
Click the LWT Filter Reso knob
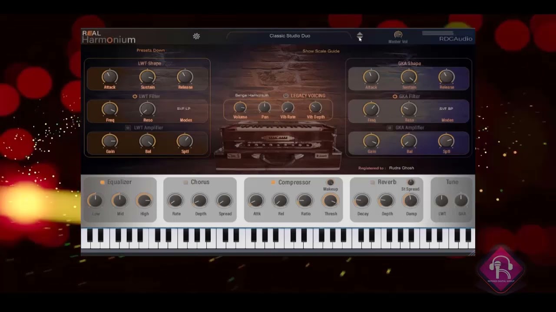pos(147,110)
